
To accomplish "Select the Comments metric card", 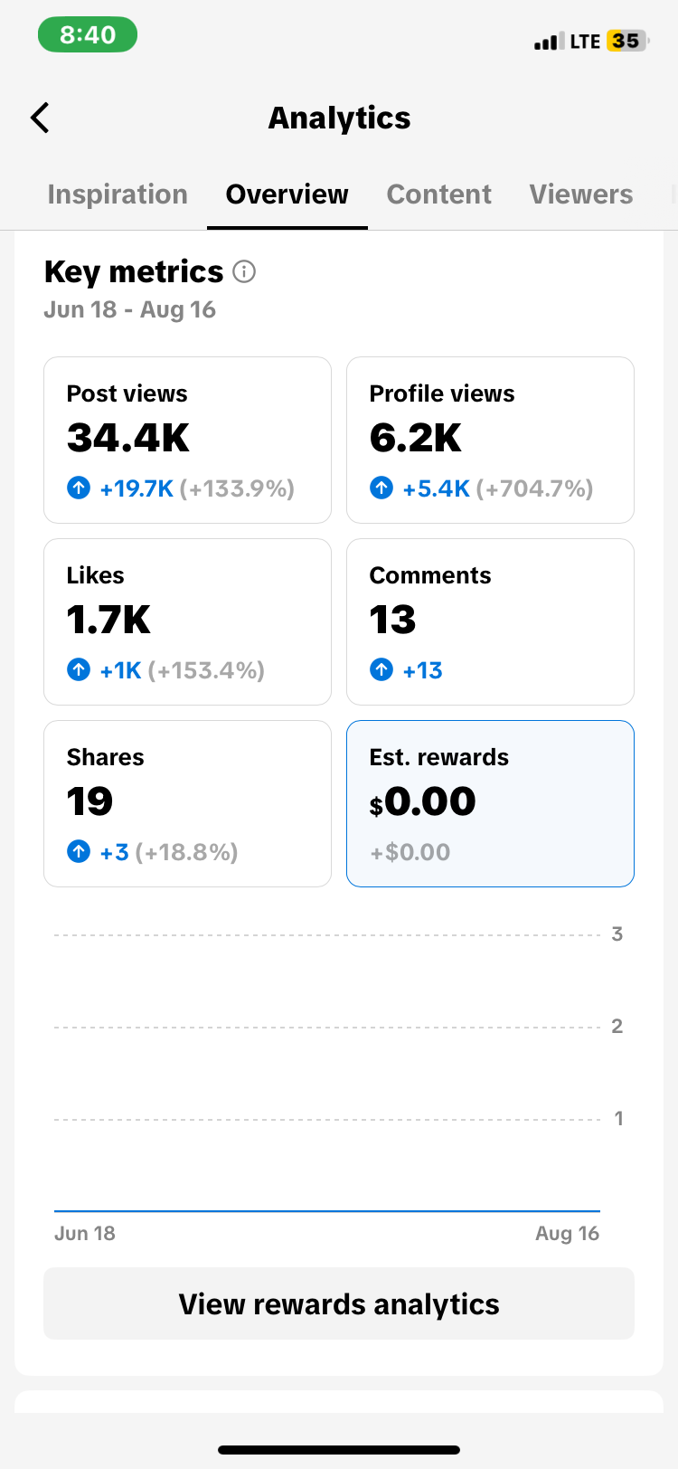I will click(490, 621).
